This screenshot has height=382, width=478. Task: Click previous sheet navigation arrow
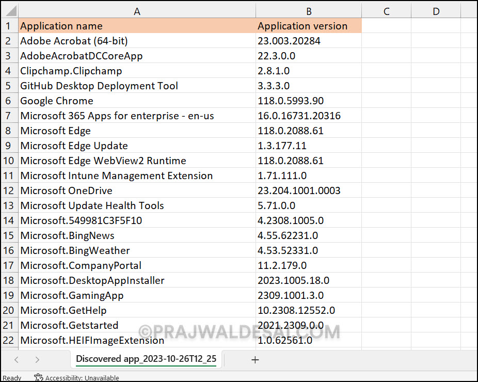[x=17, y=360]
